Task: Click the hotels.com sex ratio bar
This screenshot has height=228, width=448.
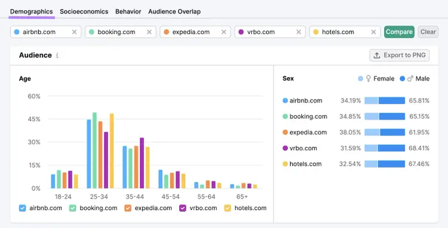Action: [x=385, y=164]
